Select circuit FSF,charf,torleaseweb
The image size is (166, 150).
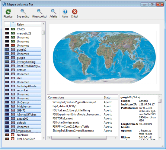(x=82, y=122)
